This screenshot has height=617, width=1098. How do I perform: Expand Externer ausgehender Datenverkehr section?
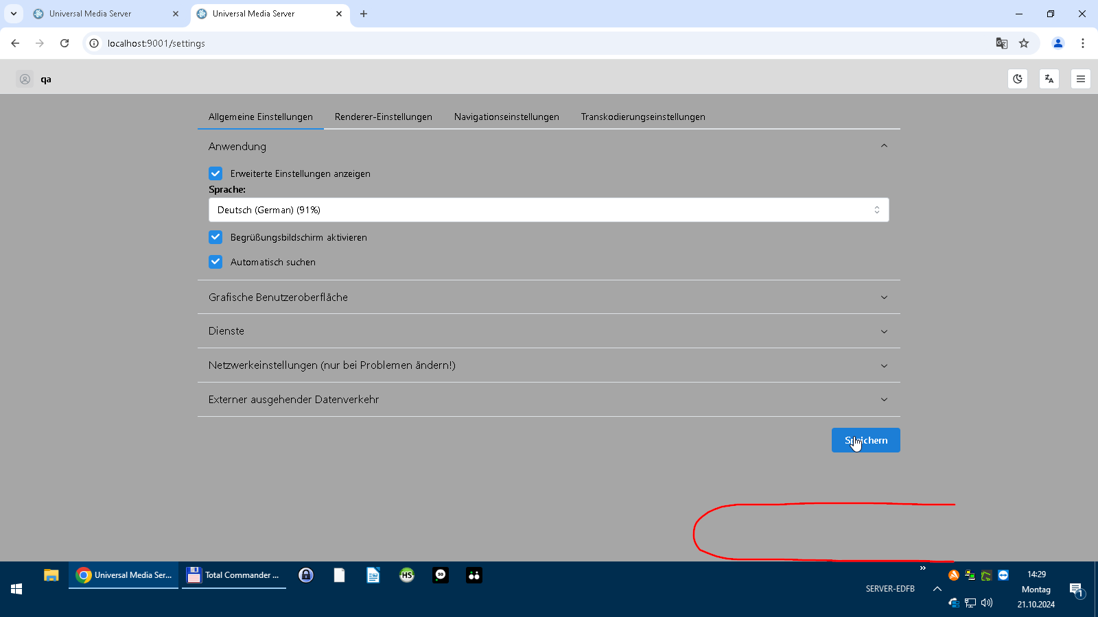coord(549,400)
